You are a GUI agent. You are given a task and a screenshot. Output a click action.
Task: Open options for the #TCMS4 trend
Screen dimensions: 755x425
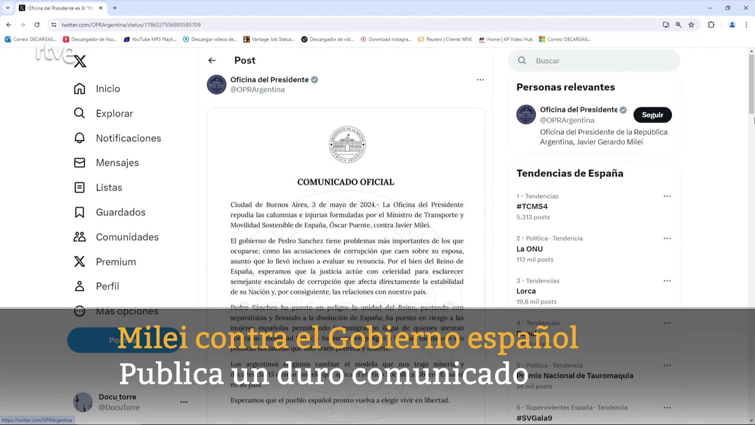click(667, 196)
